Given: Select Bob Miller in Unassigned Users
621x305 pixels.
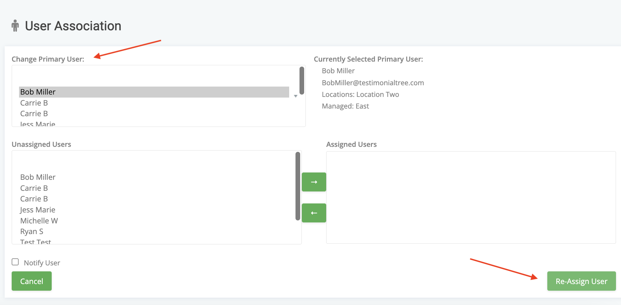Looking at the screenshot, I should (x=38, y=177).
